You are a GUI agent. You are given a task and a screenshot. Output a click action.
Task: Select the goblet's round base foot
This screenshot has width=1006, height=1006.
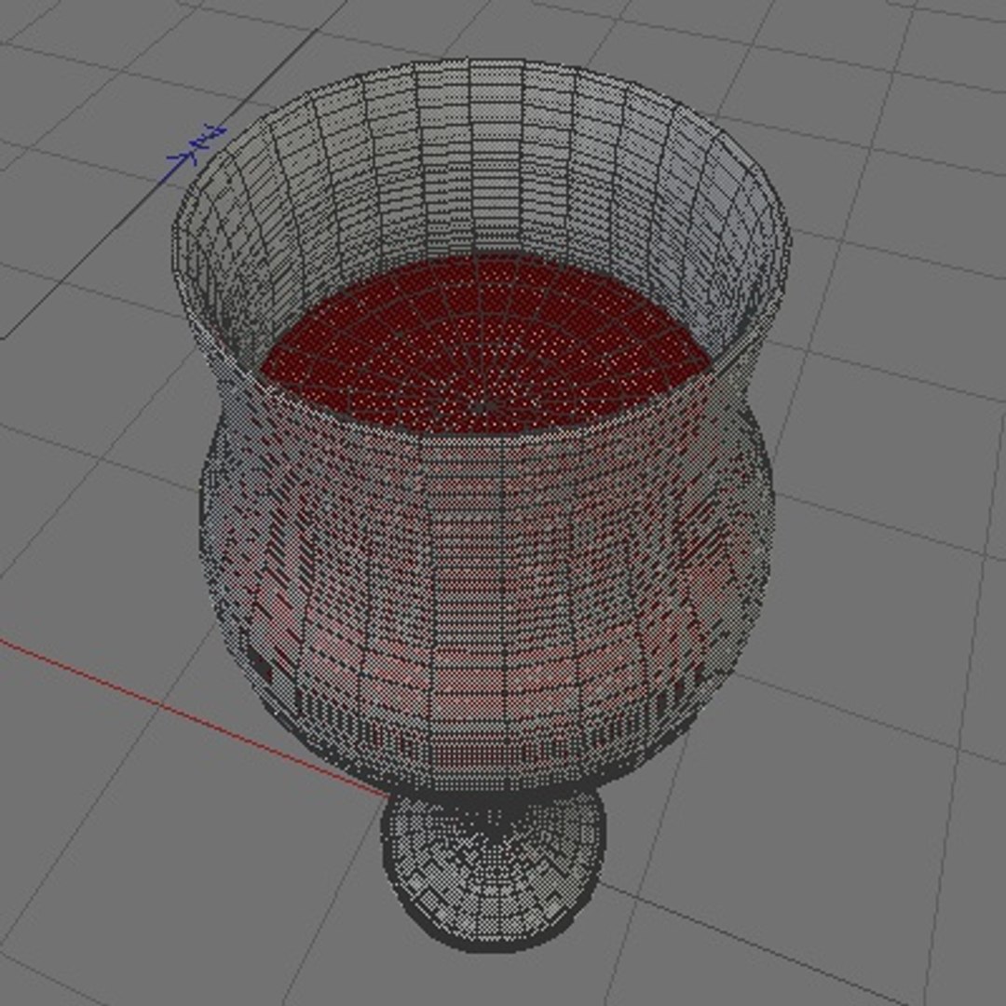493,869
